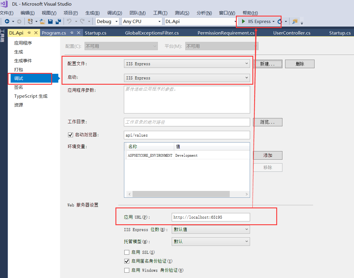
Task: Open the 文件(F) menu
Action: click(6, 13)
